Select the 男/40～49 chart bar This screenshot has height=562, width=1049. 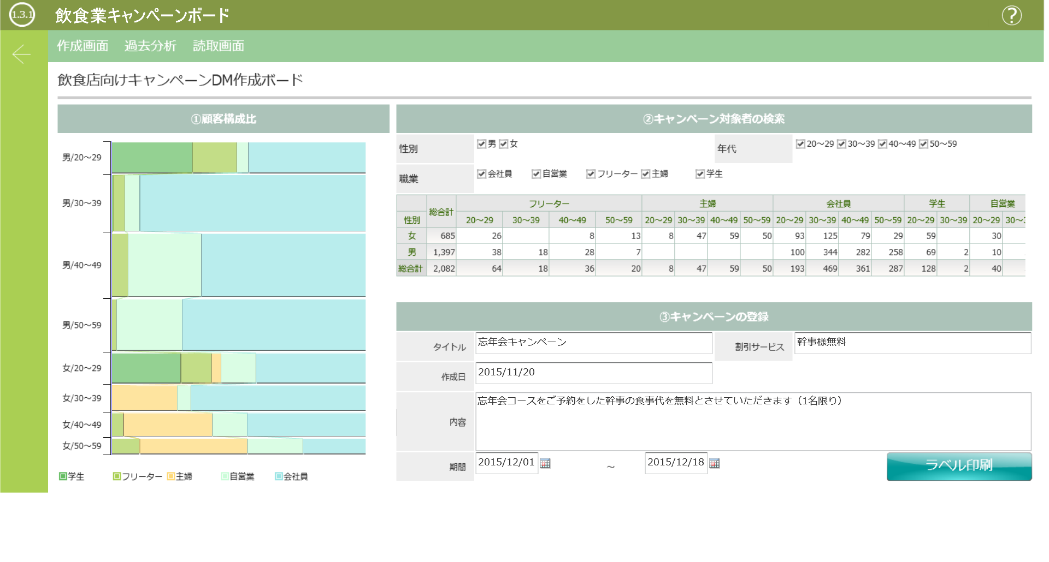point(239,265)
